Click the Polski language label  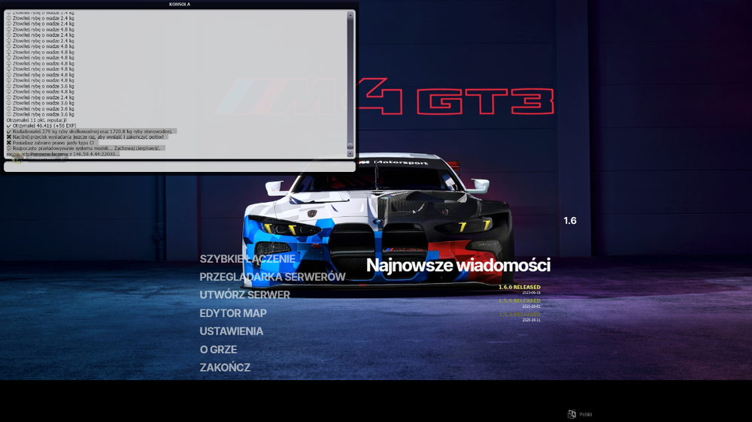click(x=586, y=414)
